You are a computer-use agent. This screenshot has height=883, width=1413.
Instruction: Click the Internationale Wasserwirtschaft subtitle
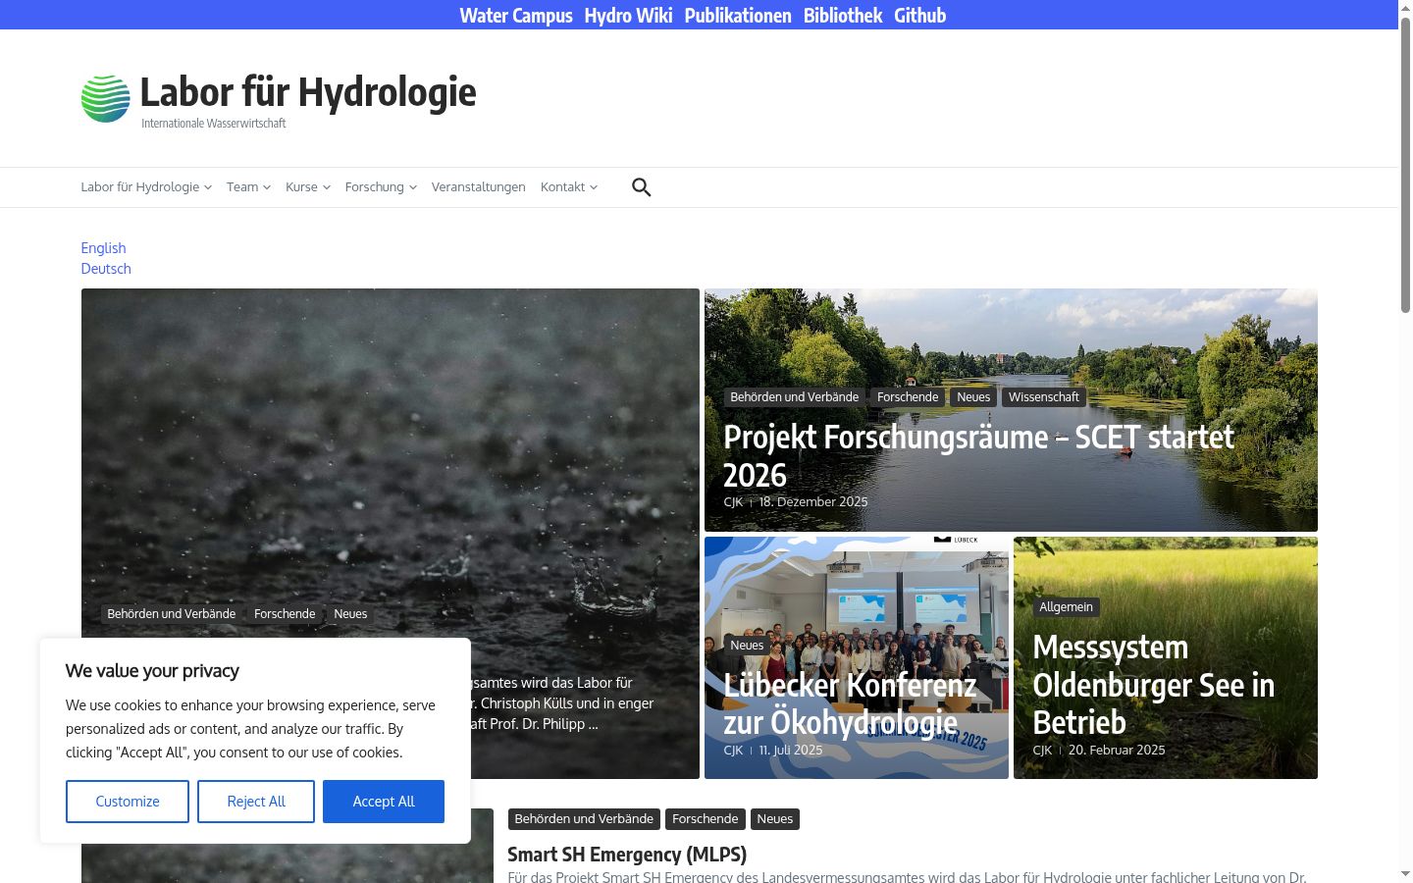point(214,124)
